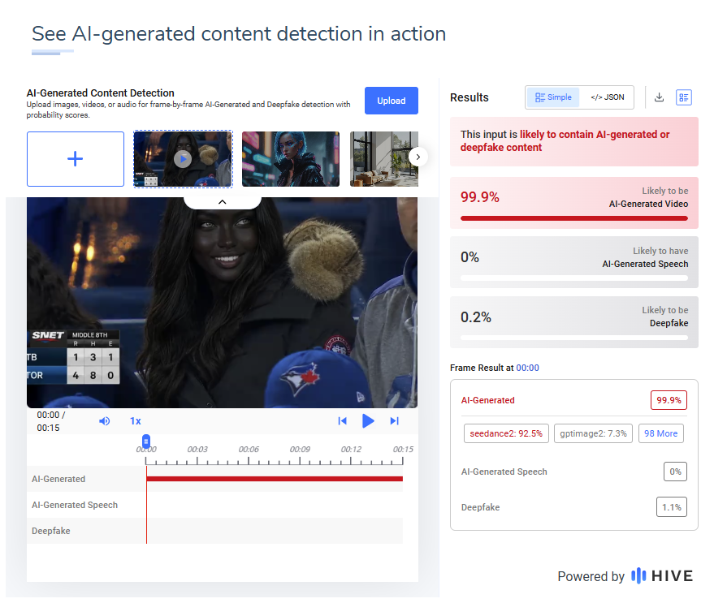Screen dimensions: 727x603
Task: Click the AI-Generated timeline row label
Action: point(58,479)
